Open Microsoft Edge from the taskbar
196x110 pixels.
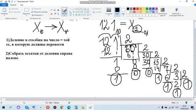click(x=69, y=107)
